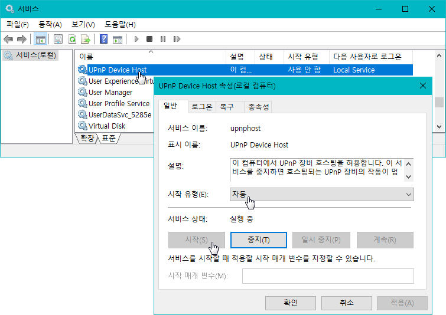Click the Stop Service square icon
Viewport: 446px width, 315px height.
[149, 39]
